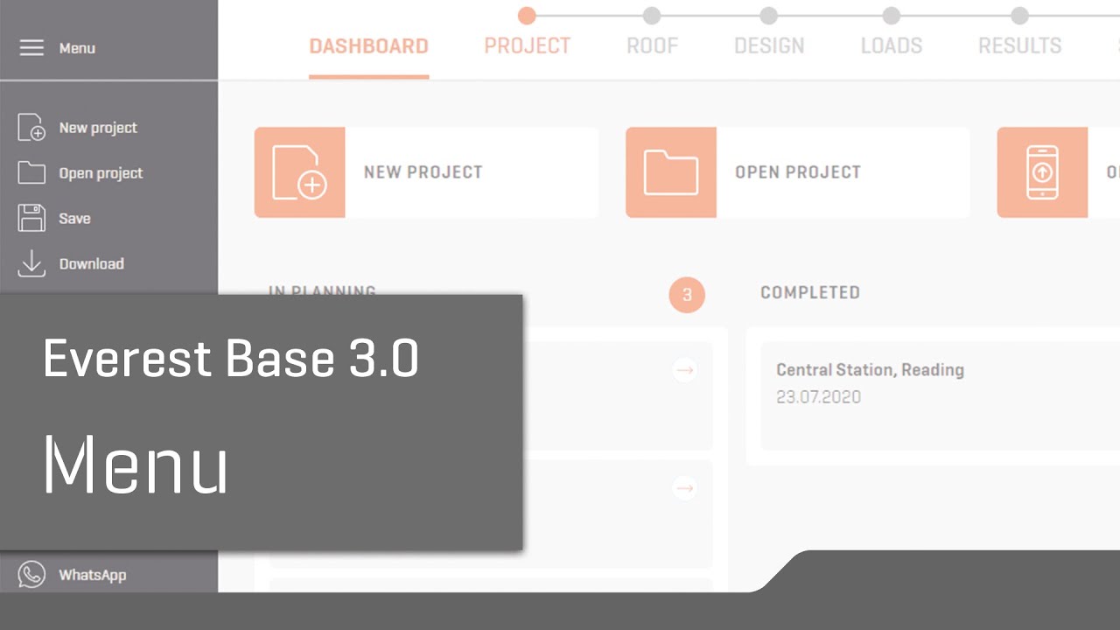Click the Design step dot in progress bar
Image resolution: width=1120 pixels, height=630 pixels.
768,16
